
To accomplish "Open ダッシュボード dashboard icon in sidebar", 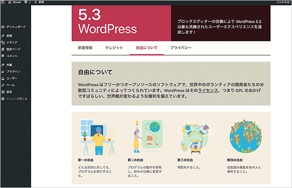I will pos(3,27).
